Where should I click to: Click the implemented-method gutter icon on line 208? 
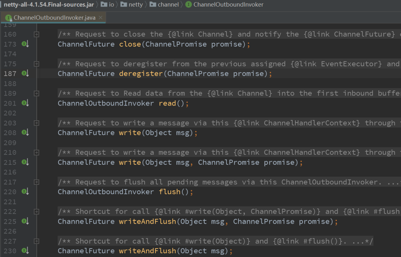[x=25, y=133]
